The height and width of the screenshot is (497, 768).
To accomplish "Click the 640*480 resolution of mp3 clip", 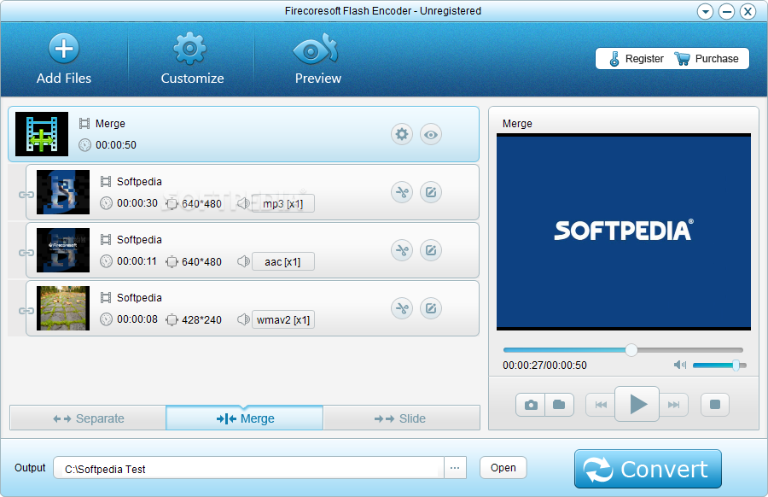I will click(201, 203).
